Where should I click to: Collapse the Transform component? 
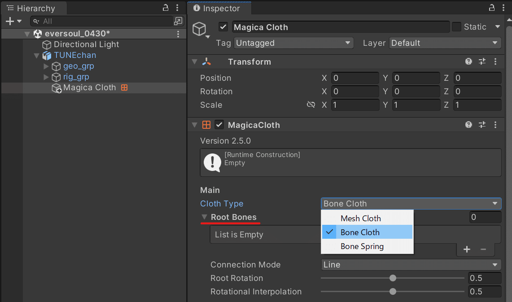click(x=195, y=62)
